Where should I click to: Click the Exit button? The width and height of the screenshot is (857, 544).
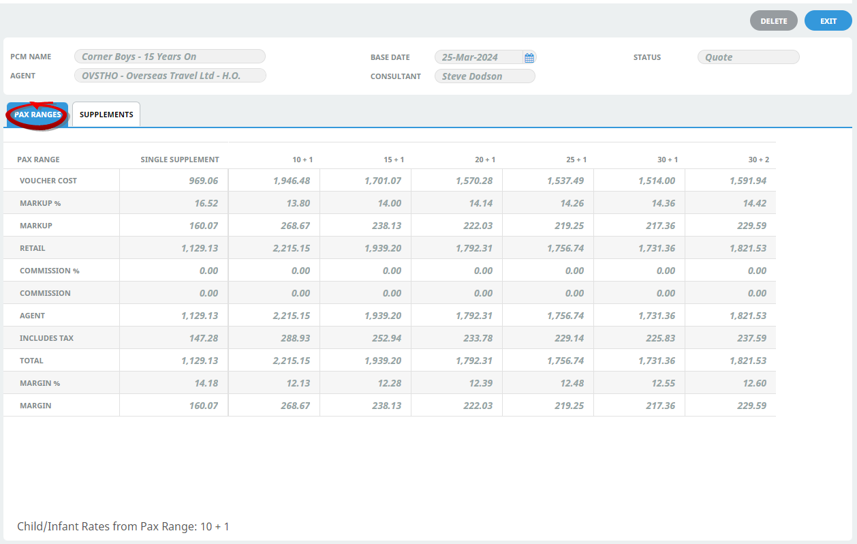[828, 21]
